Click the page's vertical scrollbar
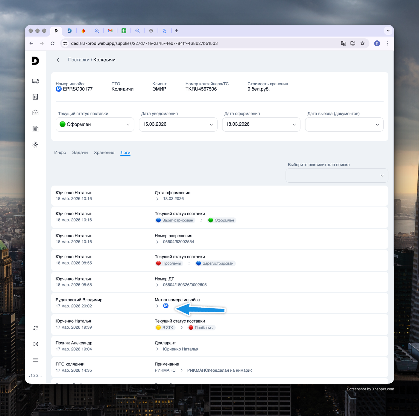This screenshot has width=419, height=416. (393, 159)
